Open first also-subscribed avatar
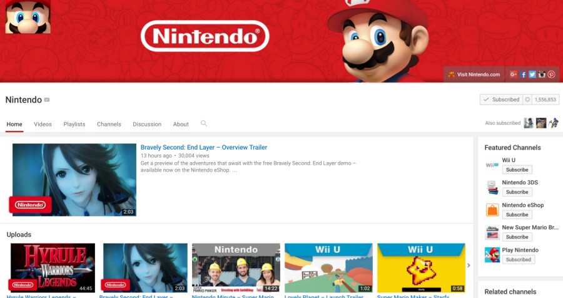 coord(529,123)
